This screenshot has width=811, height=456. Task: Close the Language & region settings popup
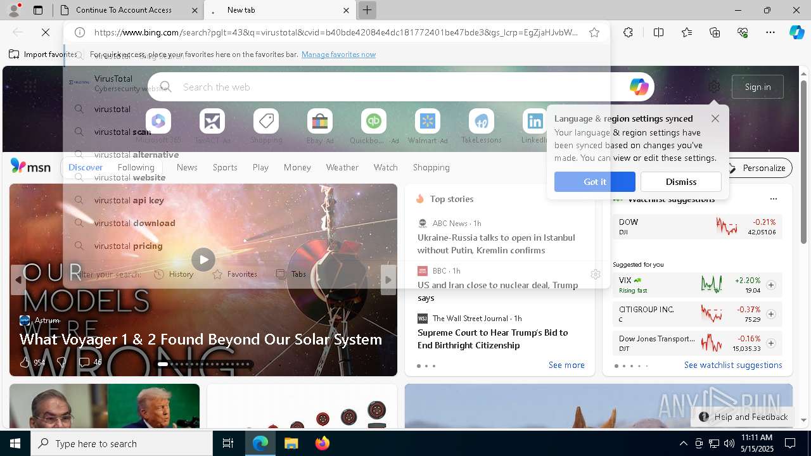(715, 118)
